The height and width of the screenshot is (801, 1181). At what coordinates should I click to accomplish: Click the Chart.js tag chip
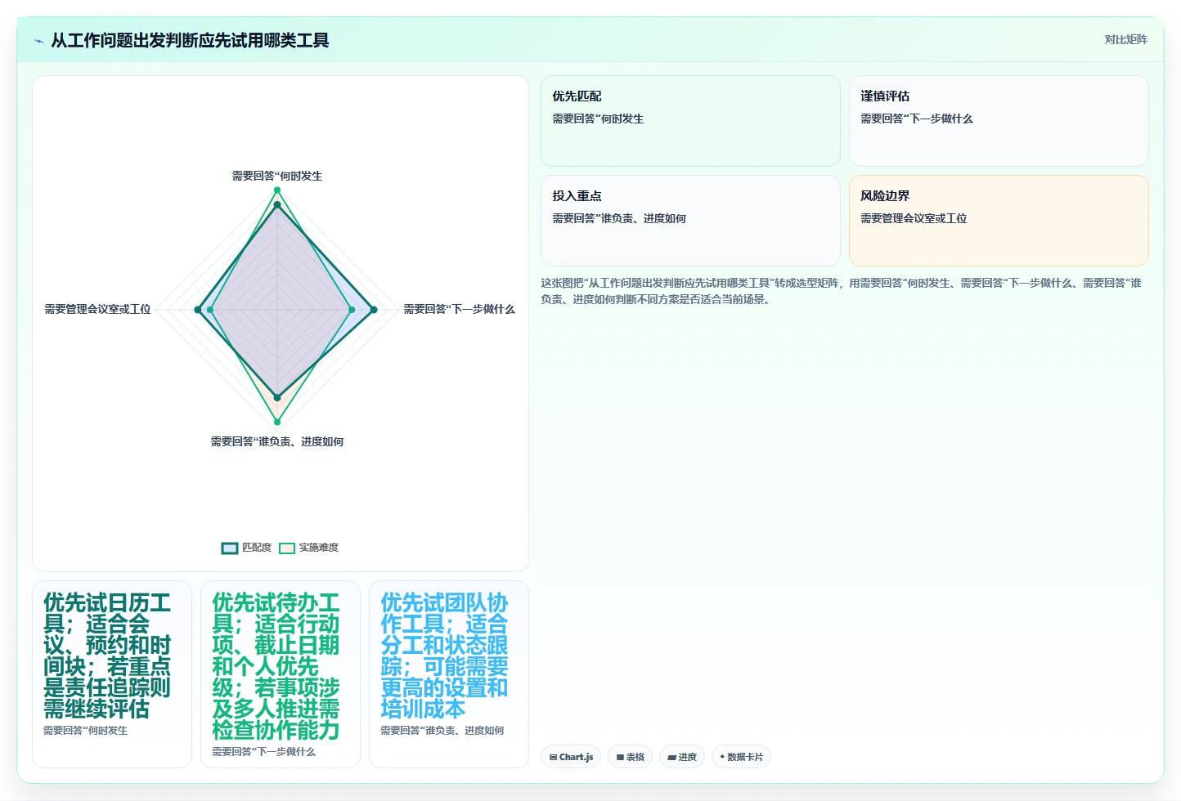(571, 757)
